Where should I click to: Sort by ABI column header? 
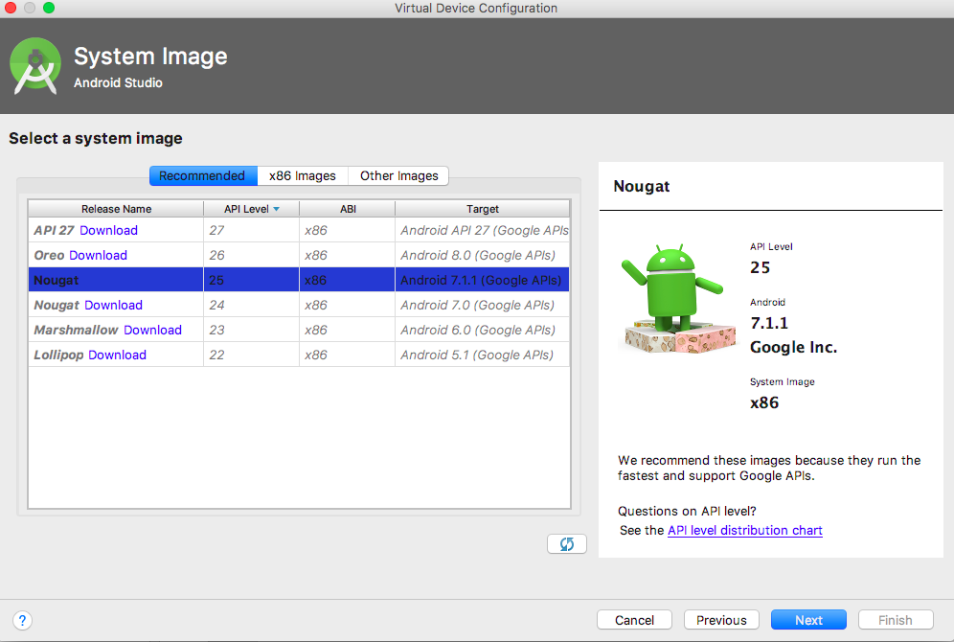pos(348,209)
